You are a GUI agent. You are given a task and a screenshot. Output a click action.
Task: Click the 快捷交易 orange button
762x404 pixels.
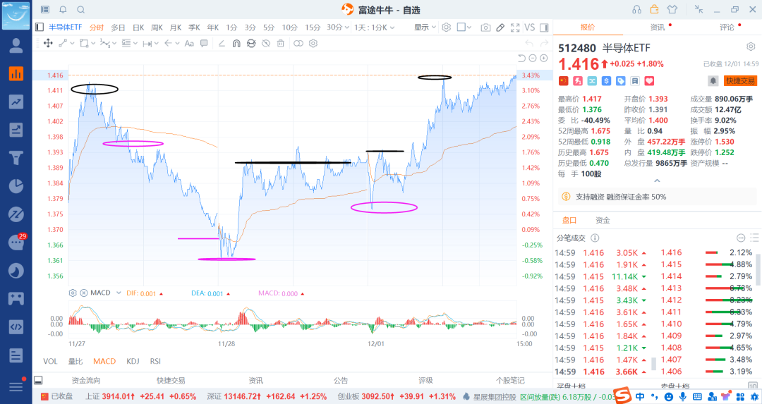(740, 81)
